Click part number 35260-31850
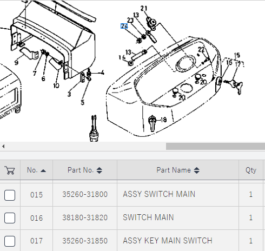 (85, 241)
